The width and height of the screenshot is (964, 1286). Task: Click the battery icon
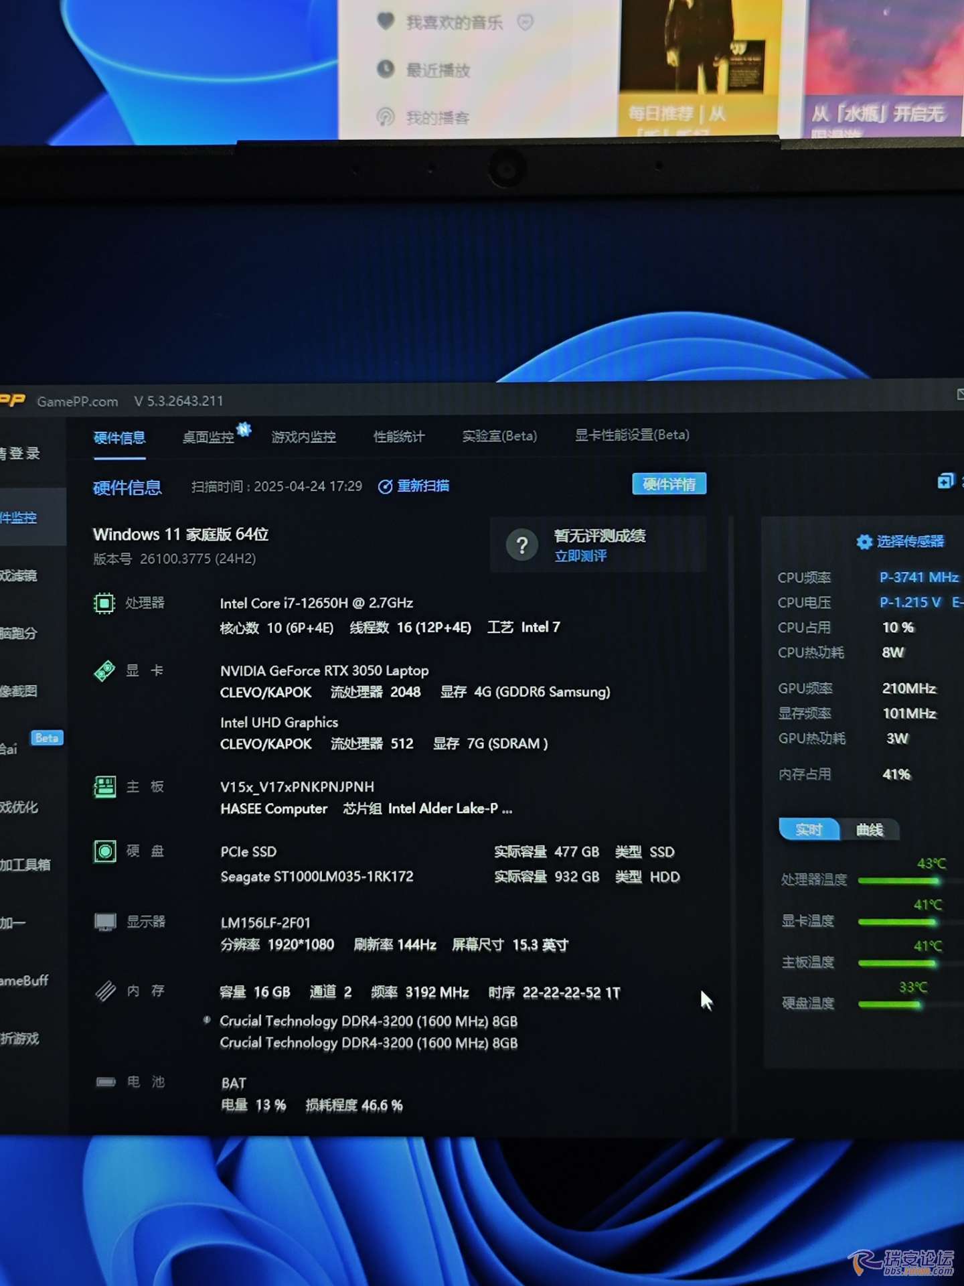coord(106,1082)
